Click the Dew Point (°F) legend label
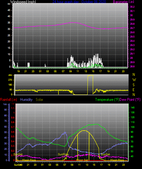Viewport: 142px width, 169px height. point(130,100)
